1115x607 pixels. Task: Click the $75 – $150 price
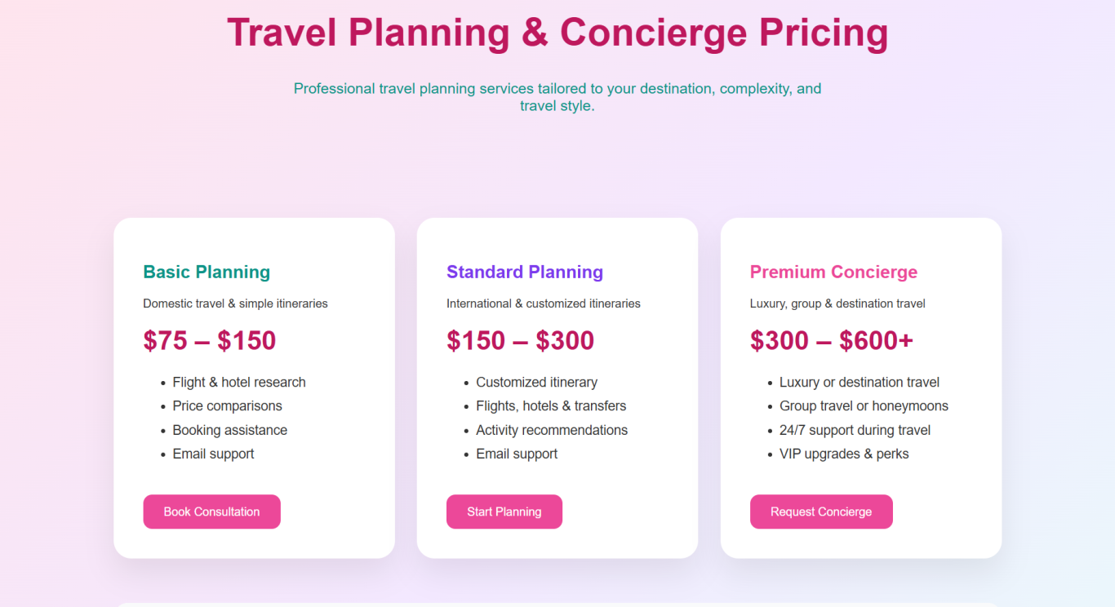click(x=210, y=340)
